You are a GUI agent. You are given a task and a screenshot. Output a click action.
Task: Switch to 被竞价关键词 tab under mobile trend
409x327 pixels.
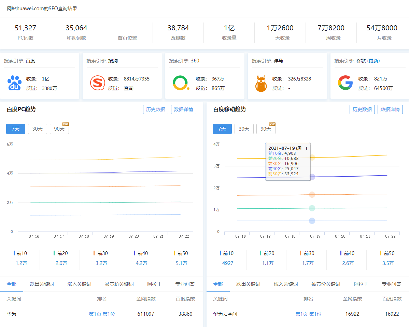326,284
